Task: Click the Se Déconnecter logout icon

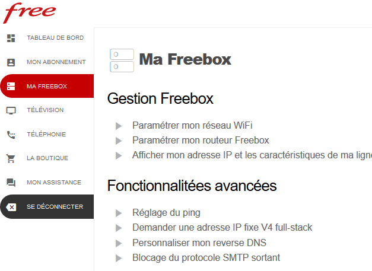Action: 11,207
